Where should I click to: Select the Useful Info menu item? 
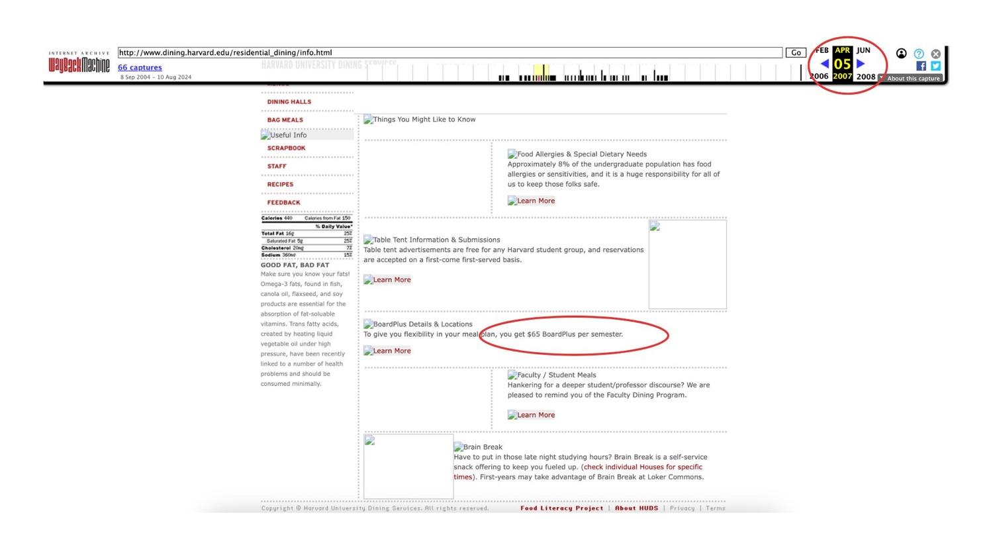click(307, 135)
